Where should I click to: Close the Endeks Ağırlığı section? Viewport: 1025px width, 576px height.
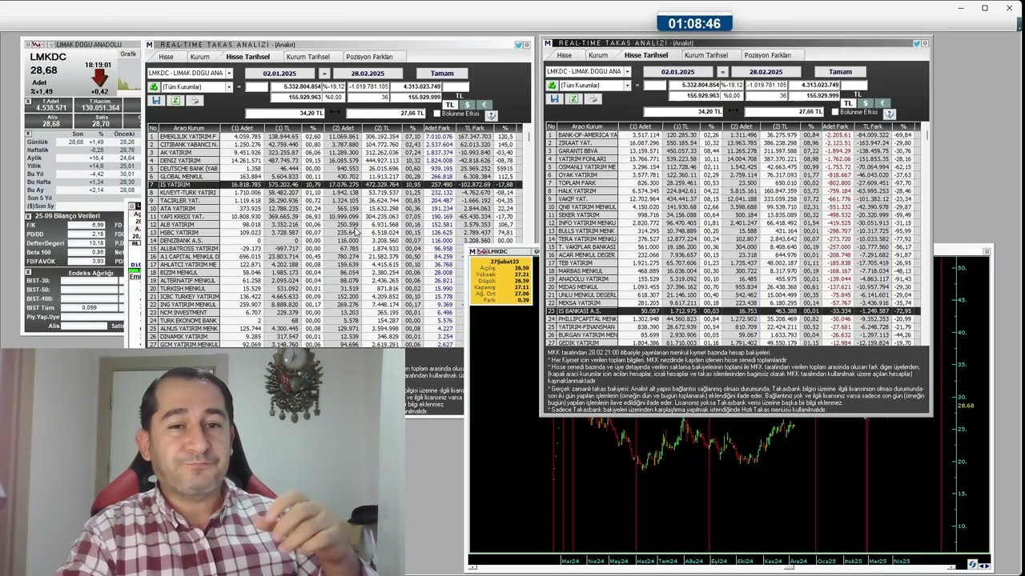pos(29,273)
